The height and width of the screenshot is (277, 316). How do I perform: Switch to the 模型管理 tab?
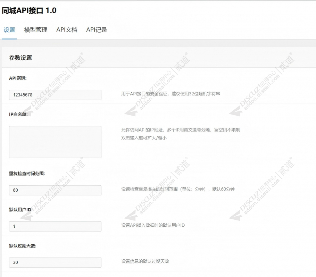tap(36, 30)
